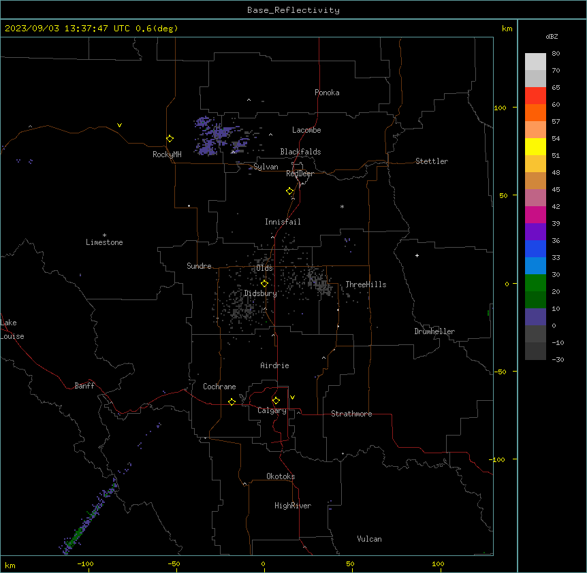
Task: Click the km unit label at the top right
Action: (x=507, y=29)
